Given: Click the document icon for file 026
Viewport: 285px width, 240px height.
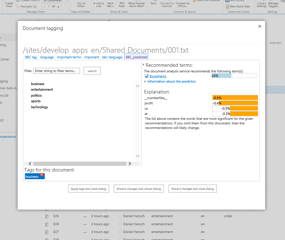Looking at the screenshot, I should (x=46, y=224).
